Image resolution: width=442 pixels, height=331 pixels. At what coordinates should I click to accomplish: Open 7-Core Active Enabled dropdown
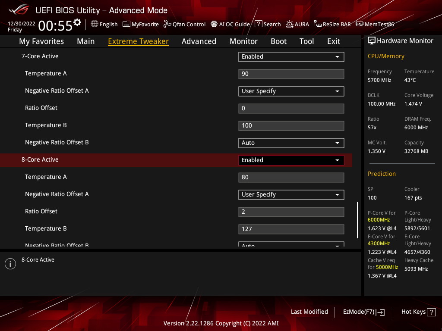291,56
